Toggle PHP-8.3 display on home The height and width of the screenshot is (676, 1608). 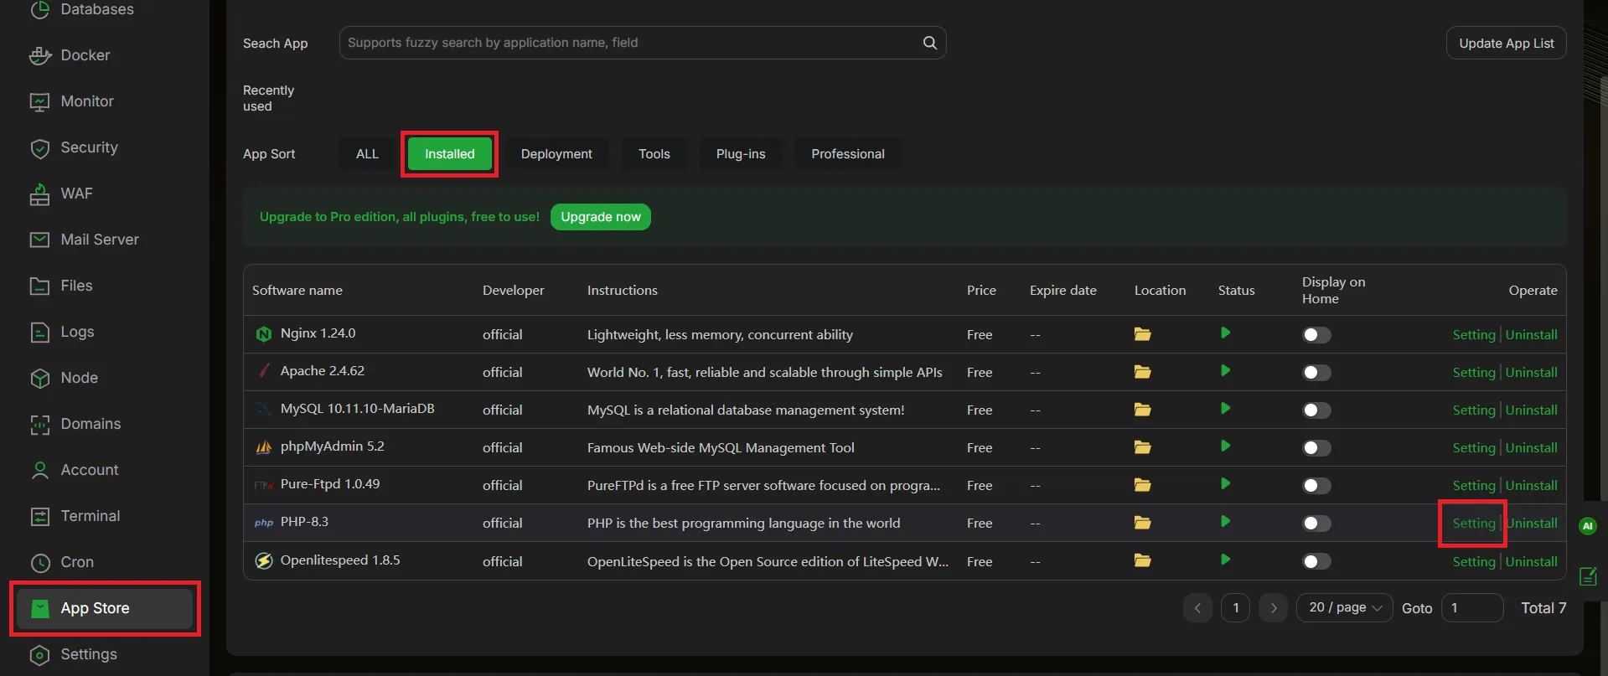coord(1316,524)
